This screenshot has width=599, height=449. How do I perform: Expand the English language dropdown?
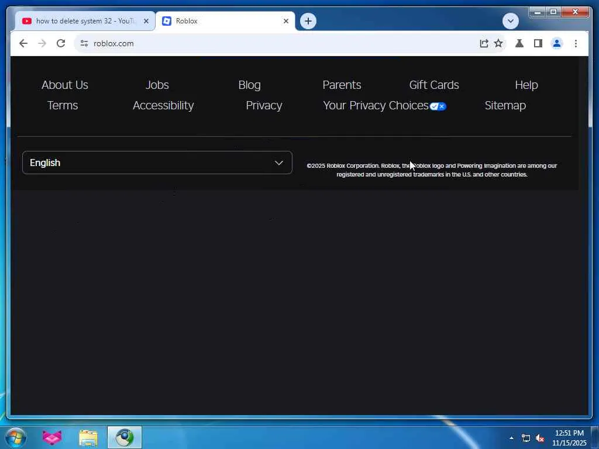(157, 163)
